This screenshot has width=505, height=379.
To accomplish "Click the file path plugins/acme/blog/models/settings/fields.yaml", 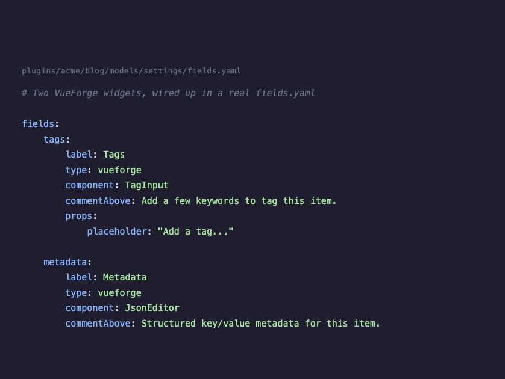I will coord(131,71).
